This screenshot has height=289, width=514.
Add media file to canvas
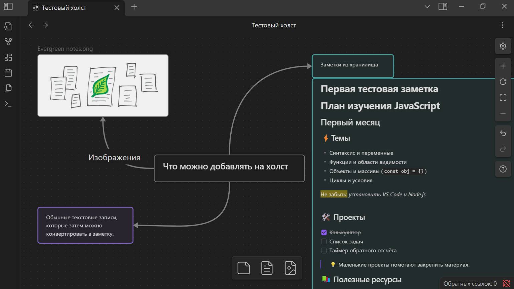290,268
